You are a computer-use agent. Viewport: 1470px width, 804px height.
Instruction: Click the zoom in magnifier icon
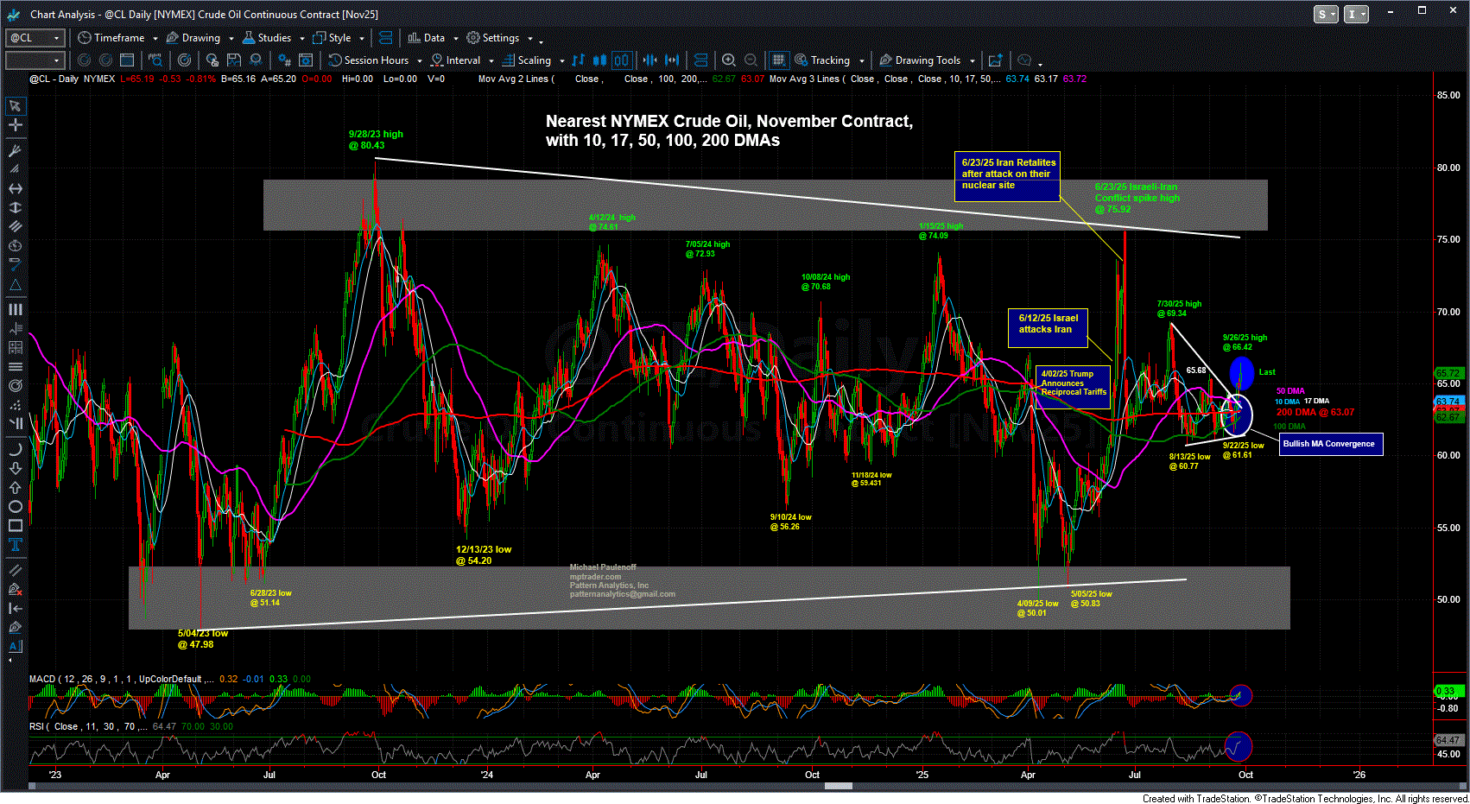729,60
